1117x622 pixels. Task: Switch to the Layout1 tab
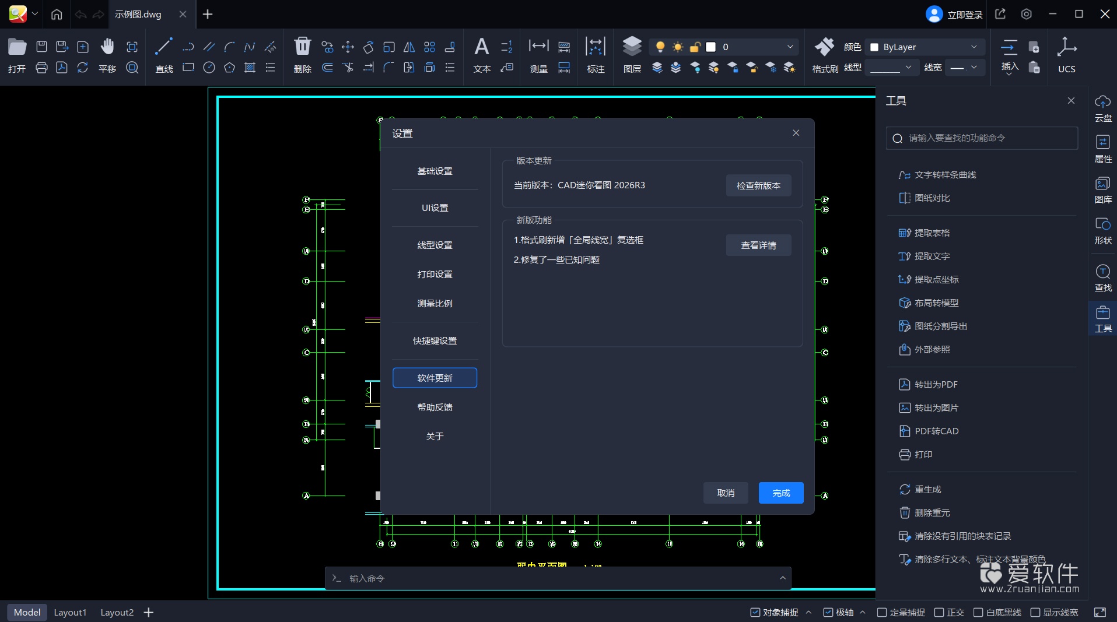point(70,612)
